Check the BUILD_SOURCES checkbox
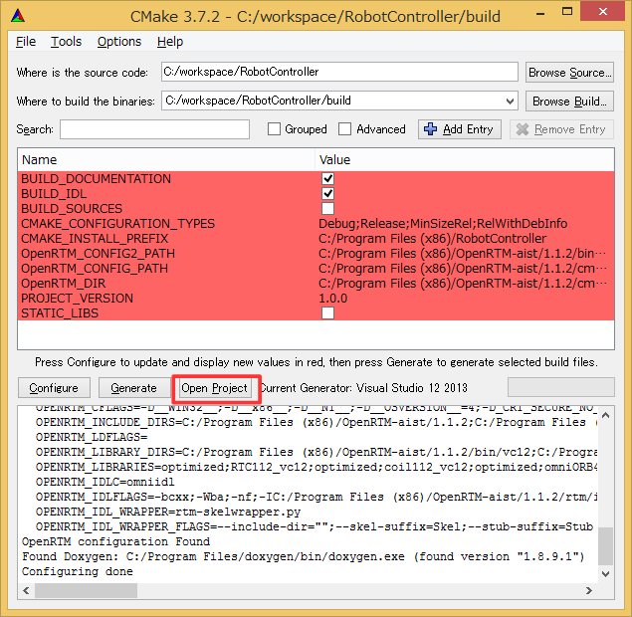 [x=327, y=209]
